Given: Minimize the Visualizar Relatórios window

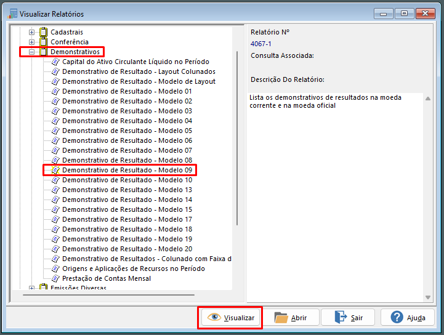Looking at the screenshot, I should pyautogui.click(x=384, y=14).
